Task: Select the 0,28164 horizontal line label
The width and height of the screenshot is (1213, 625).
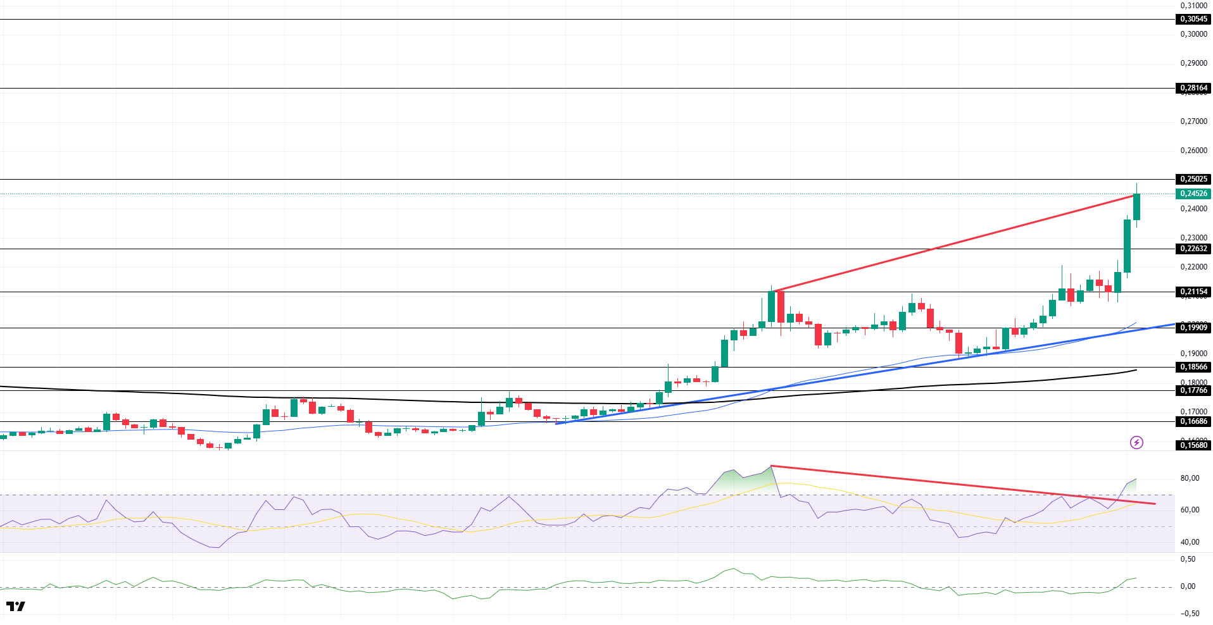Action: (1193, 88)
